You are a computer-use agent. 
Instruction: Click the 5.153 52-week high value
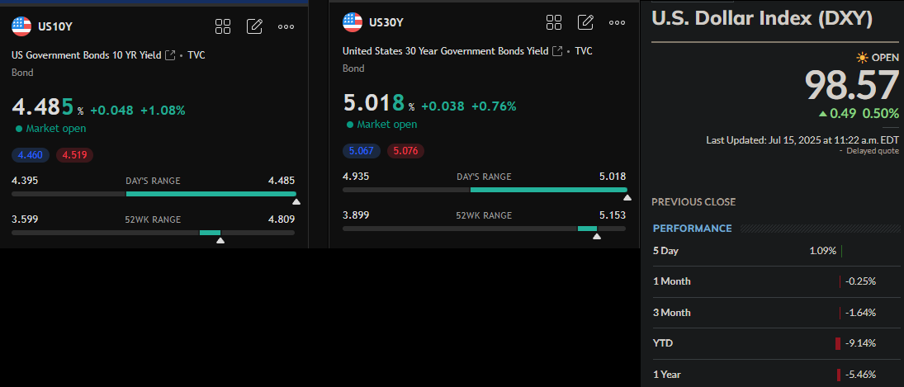pyautogui.click(x=613, y=215)
